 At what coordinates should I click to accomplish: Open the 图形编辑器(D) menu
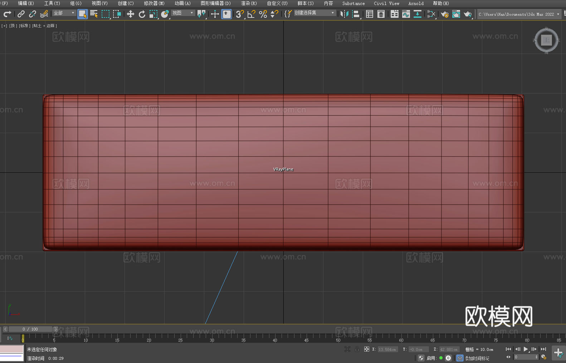click(x=215, y=3)
